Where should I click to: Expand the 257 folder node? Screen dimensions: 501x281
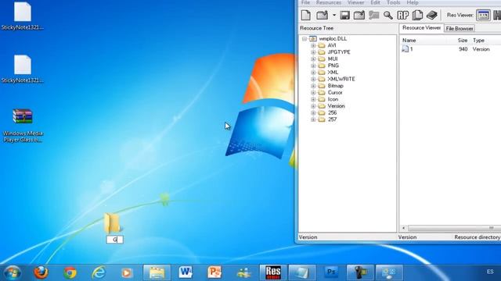[x=313, y=119]
